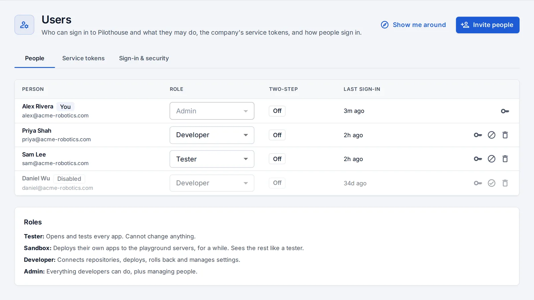The height and width of the screenshot is (300, 534).
Task: Click the Users page icon beside the heading
Action: (24, 25)
